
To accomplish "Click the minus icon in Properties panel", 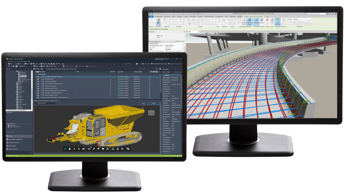I will (174, 72).
